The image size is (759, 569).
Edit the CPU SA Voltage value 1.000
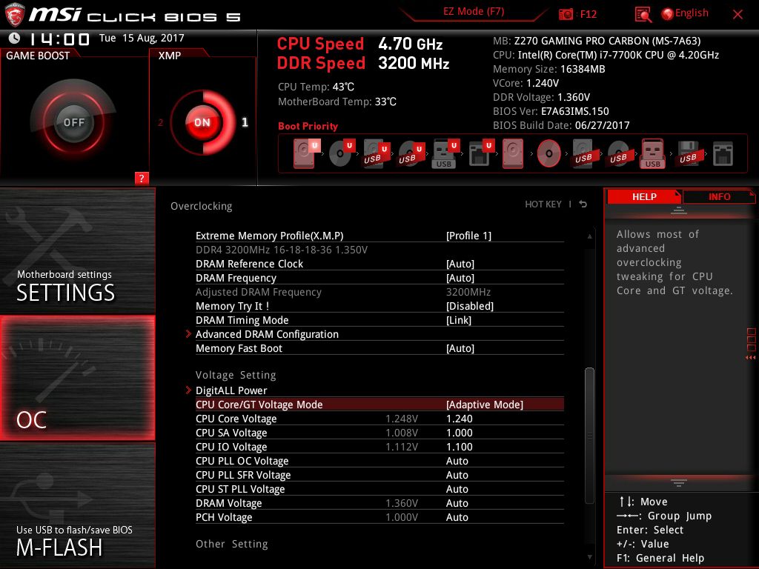pyautogui.click(x=459, y=433)
